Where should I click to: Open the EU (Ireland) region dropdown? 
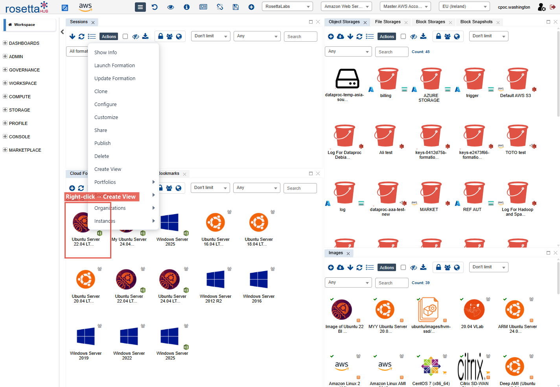pos(464,7)
